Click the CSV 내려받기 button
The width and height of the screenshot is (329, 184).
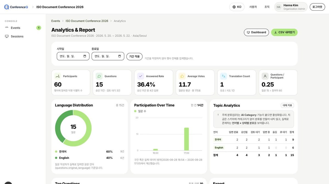[x=284, y=32]
